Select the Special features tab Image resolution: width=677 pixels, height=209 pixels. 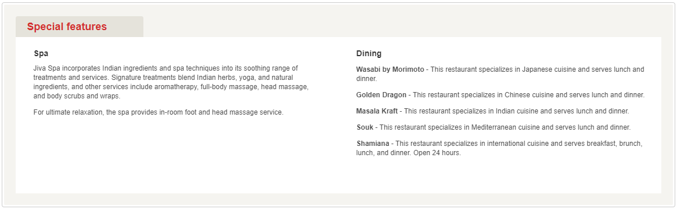(x=80, y=27)
